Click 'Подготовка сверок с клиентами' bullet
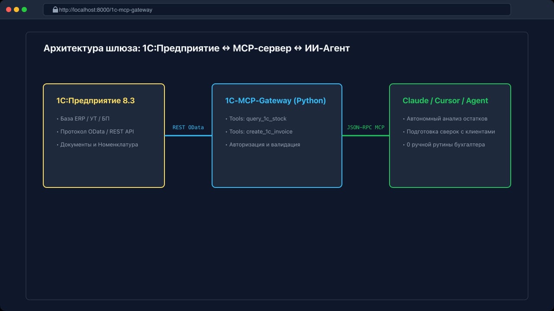Image resolution: width=554 pixels, height=311 pixels. [448, 131]
